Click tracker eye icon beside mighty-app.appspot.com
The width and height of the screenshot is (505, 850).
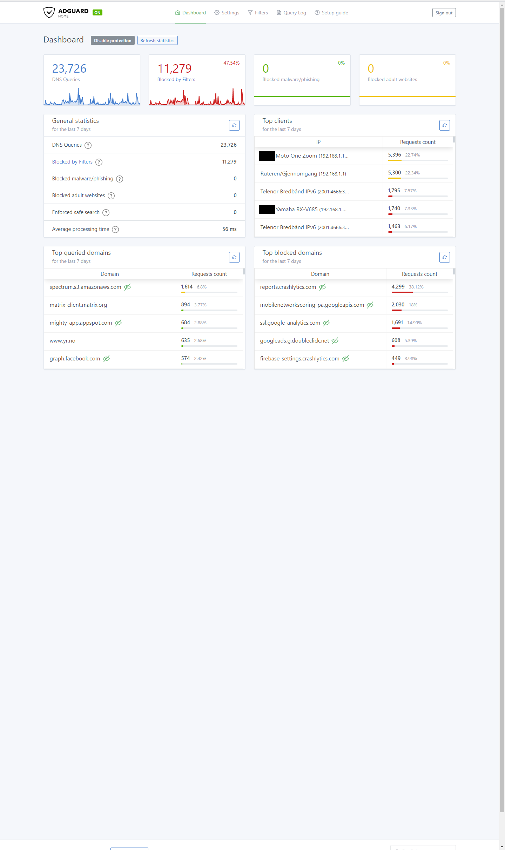[x=118, y=323]
